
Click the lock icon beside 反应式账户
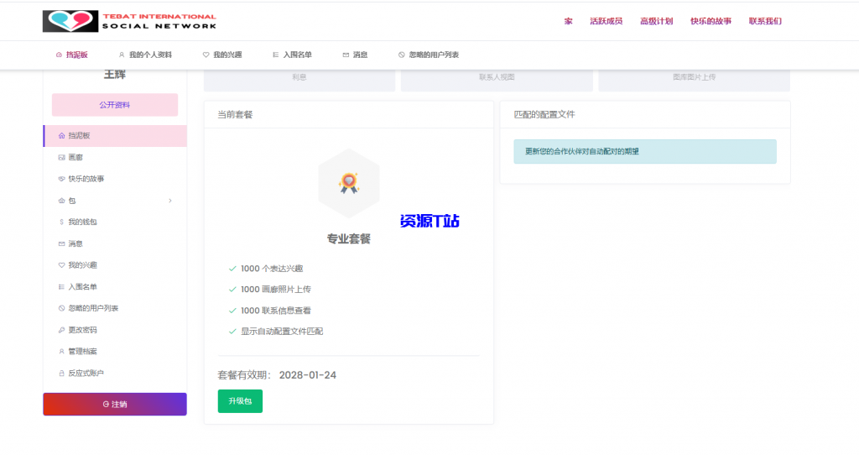(x=61, y=374)
